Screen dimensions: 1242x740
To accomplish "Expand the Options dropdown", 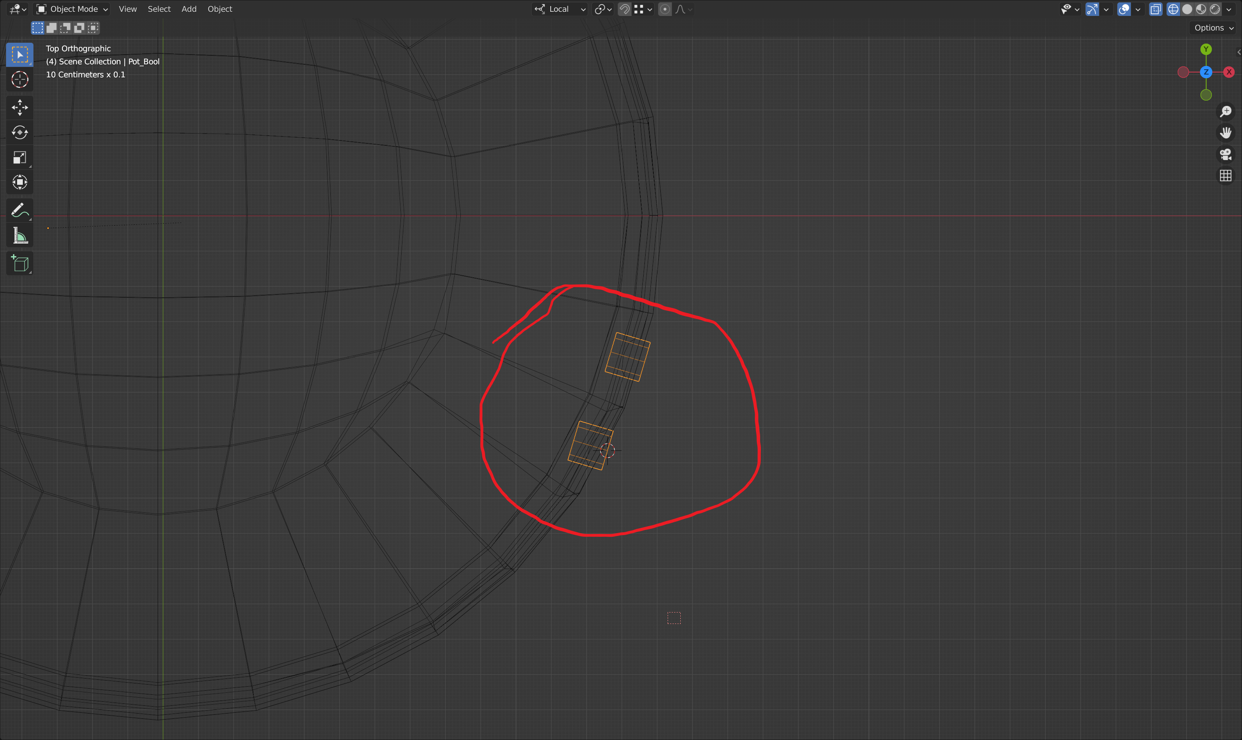I will [1213, 28].
